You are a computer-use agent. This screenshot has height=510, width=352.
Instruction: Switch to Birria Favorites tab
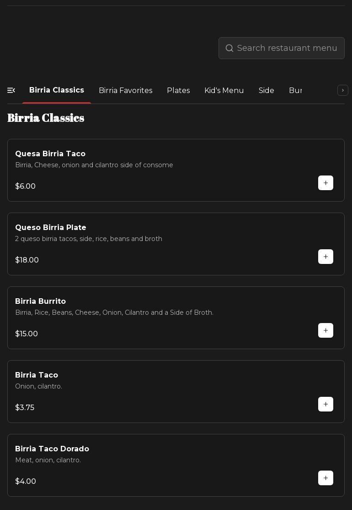pyautogui.click(x=126, y=90)
